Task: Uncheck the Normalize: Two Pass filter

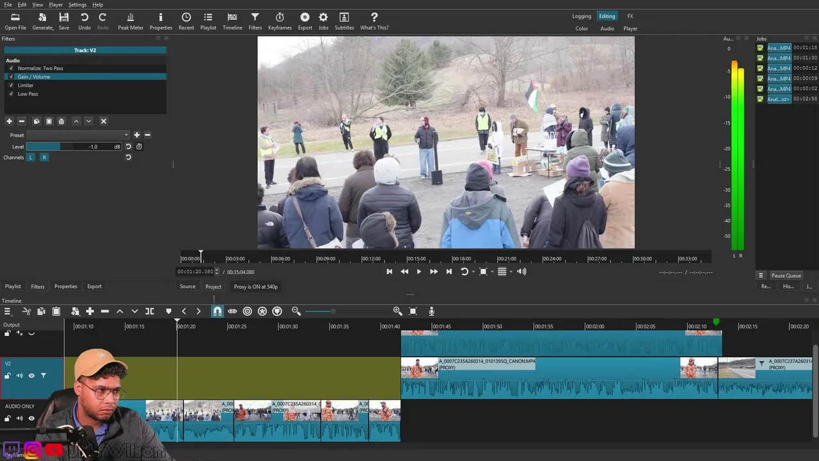Action: [x=11, y=68]
